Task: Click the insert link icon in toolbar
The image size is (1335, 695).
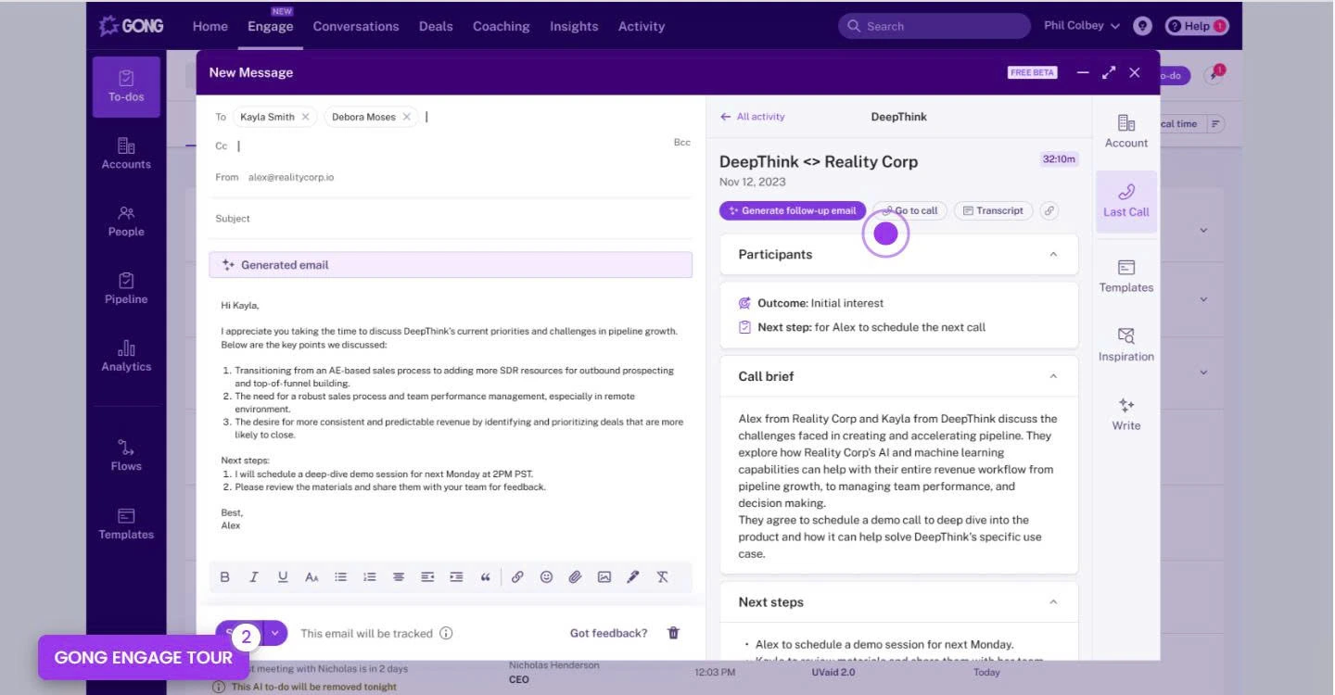Action: (517, 576)
